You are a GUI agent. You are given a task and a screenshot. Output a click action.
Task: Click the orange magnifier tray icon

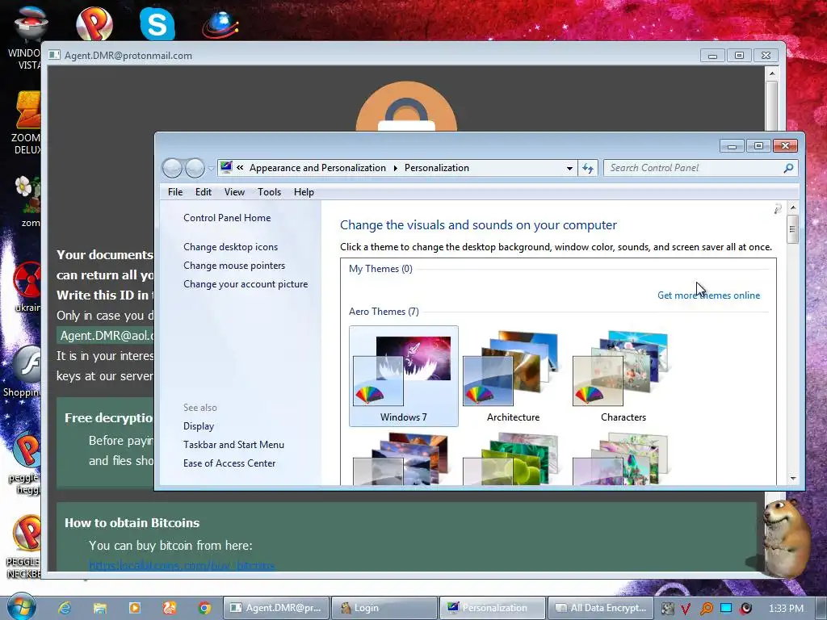point(706,609)
